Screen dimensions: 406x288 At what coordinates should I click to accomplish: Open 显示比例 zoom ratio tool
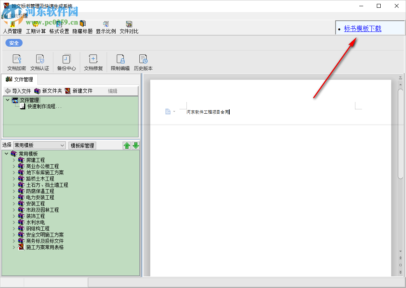point(105,28)
